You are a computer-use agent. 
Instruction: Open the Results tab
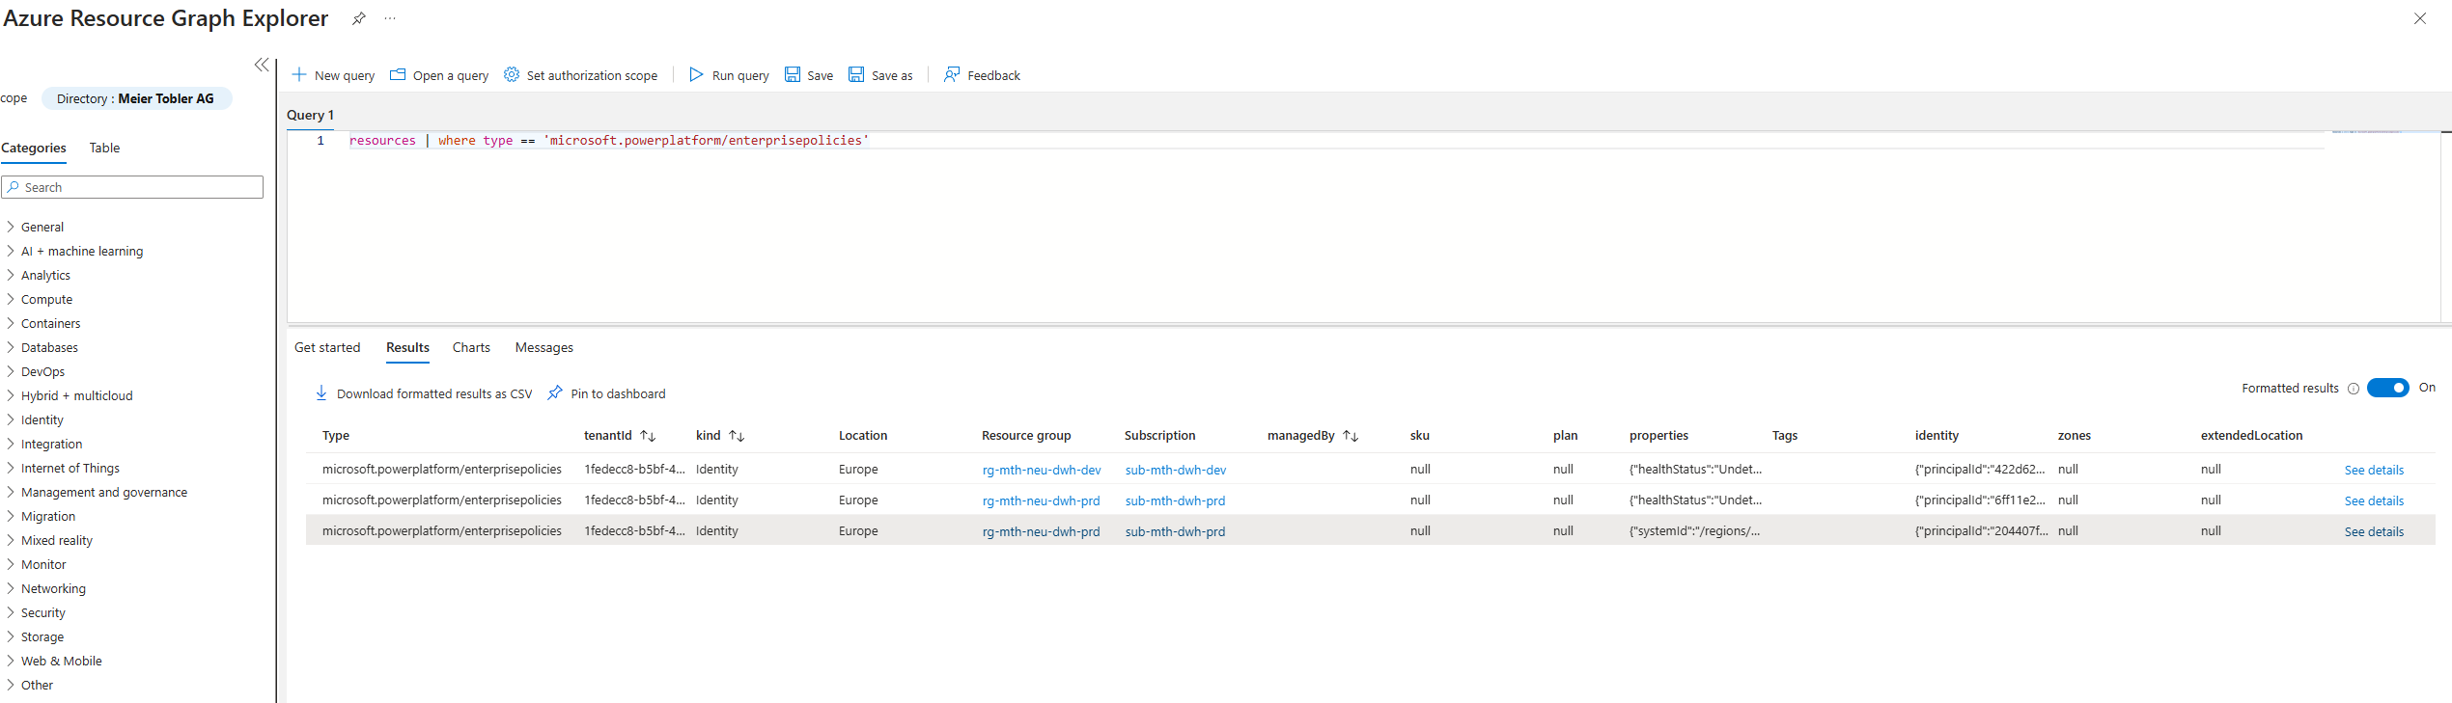tap(407, 347)
